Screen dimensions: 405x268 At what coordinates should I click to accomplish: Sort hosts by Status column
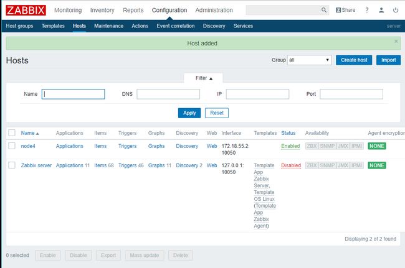pyautogui.click(x=288, y=133)
